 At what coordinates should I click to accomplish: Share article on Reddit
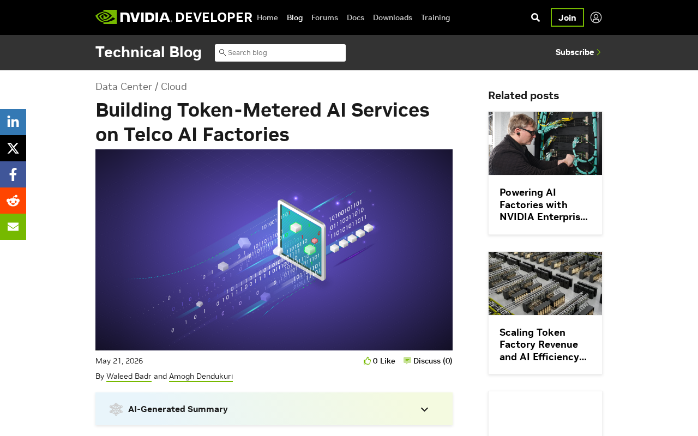click(x=13, y=201)
